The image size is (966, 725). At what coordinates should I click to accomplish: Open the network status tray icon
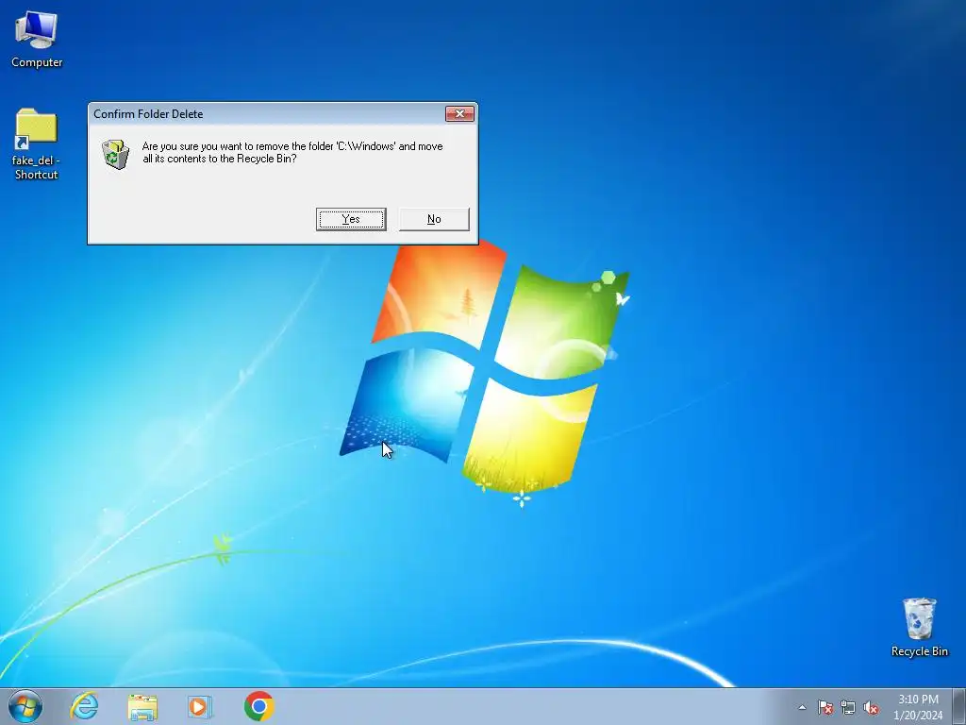click(848, 707)
